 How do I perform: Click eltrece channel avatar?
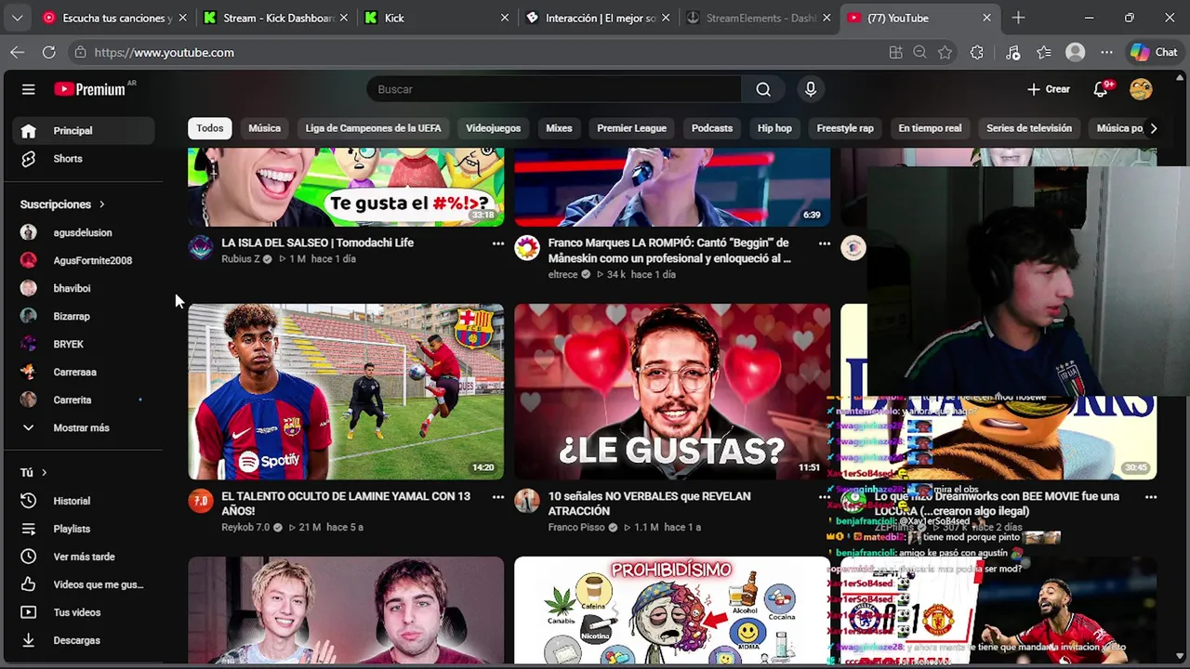pos(527,247)
